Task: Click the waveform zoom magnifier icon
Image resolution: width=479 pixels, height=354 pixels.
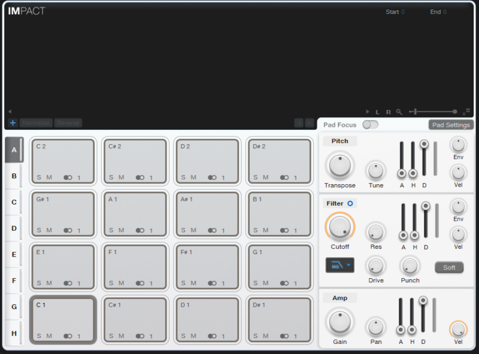Action: (x=399, y=112)
